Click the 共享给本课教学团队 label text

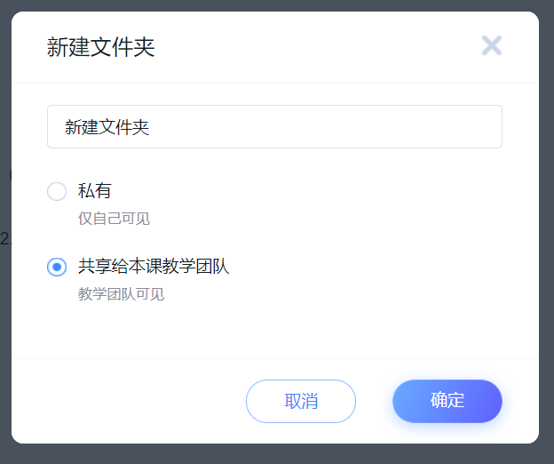[x=154, y=266]
